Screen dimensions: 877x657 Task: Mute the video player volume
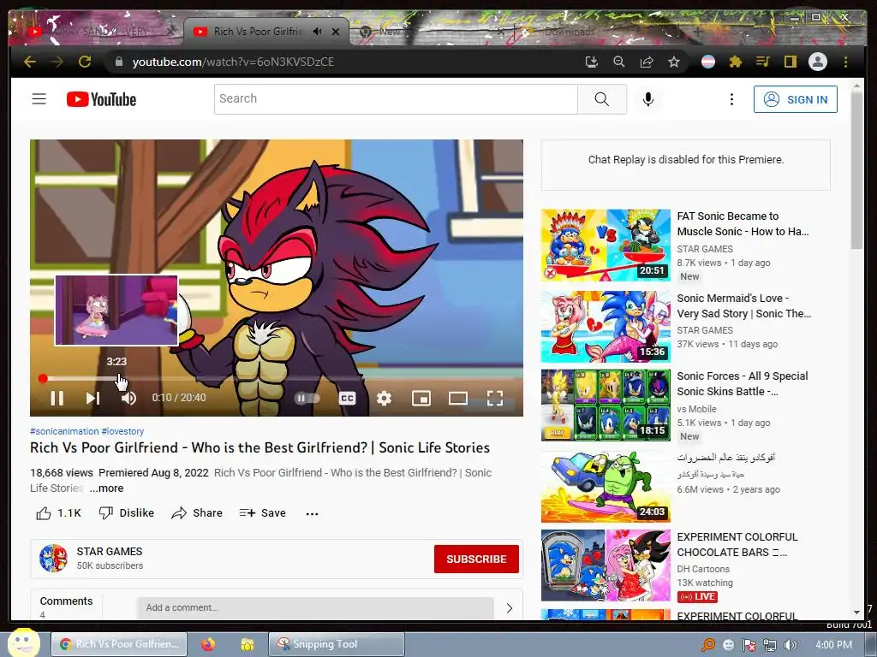coord(128,398)
